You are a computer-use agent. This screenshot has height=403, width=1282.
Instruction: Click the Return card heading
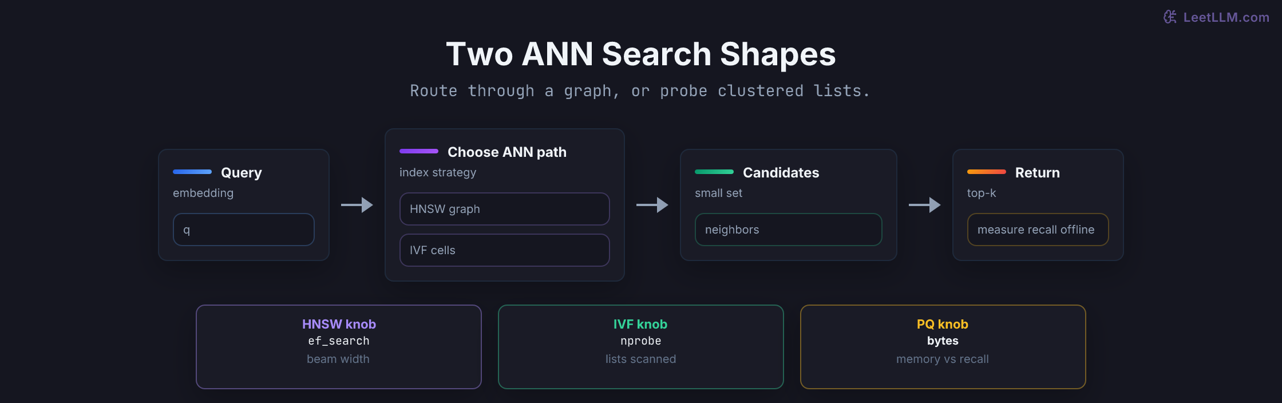click(1037, 172)
